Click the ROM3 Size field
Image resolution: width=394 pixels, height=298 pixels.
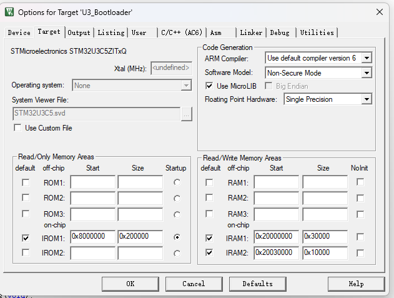pos(140,214)
